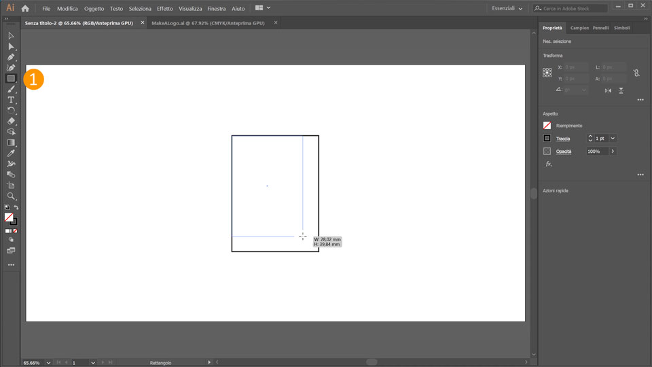Select the Direct Selection tool
Viewport: 652px width, 367px height.
click(11, 47)
